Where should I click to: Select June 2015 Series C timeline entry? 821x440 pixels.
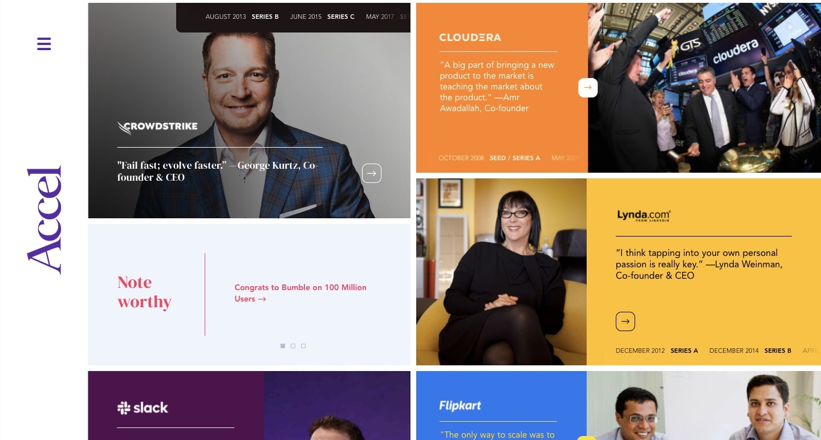coord(322,17)
